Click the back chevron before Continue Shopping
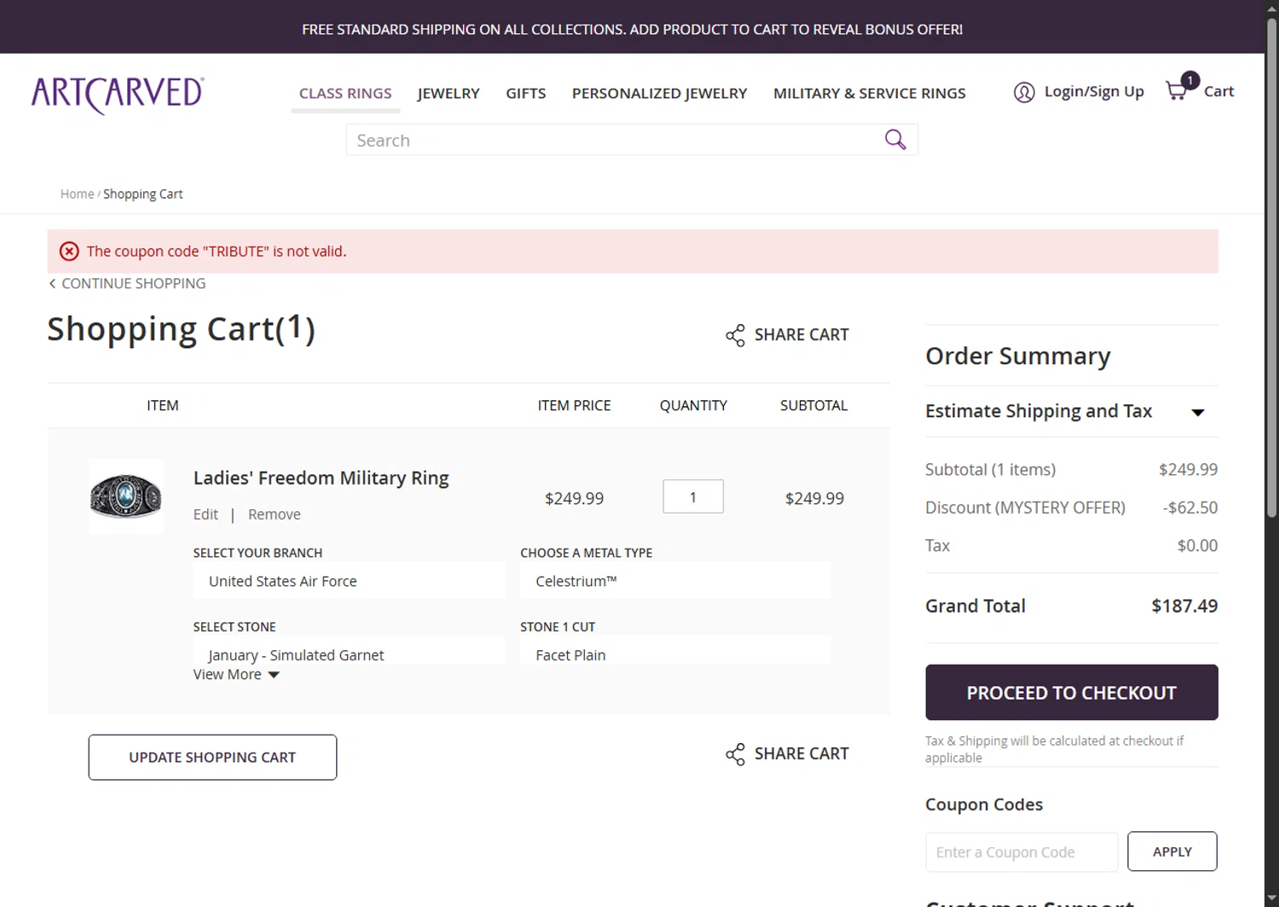1279x907 pixels. [x=52, y=283]
